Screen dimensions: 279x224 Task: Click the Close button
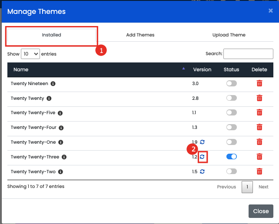(261, 211)
